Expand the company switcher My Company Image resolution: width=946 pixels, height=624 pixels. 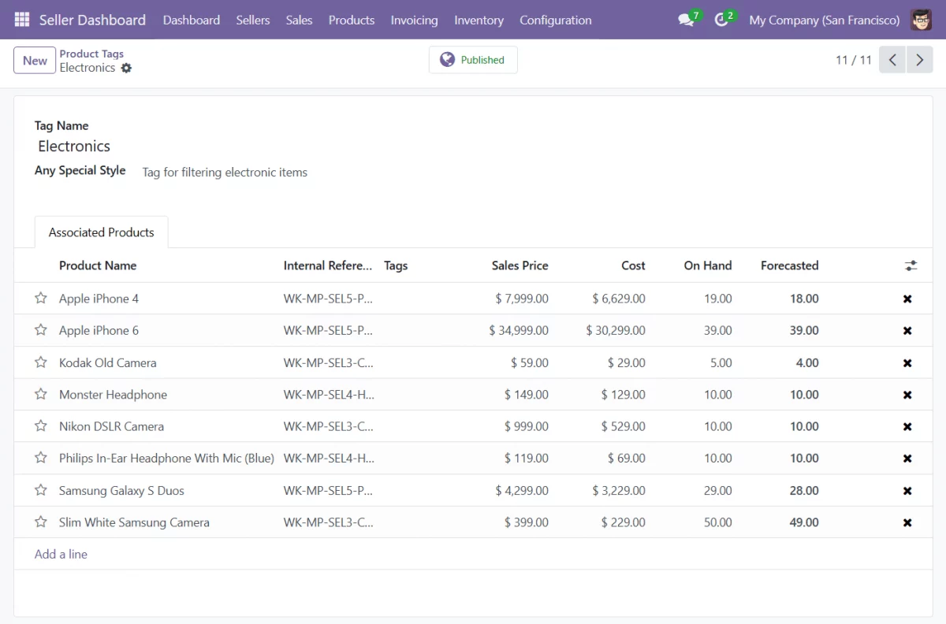824,20
